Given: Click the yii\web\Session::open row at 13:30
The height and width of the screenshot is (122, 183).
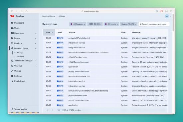Looking at the screenshot, I should [x=105, y=57].
